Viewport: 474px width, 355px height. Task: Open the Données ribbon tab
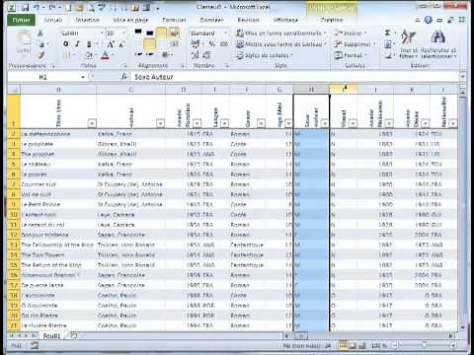coord(211,20)
